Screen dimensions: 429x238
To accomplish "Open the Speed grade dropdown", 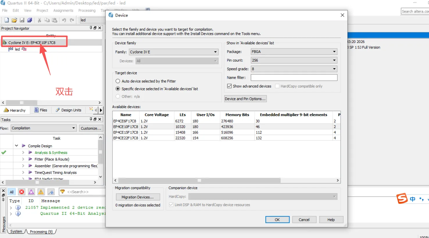I will click(x=294, y=69).
